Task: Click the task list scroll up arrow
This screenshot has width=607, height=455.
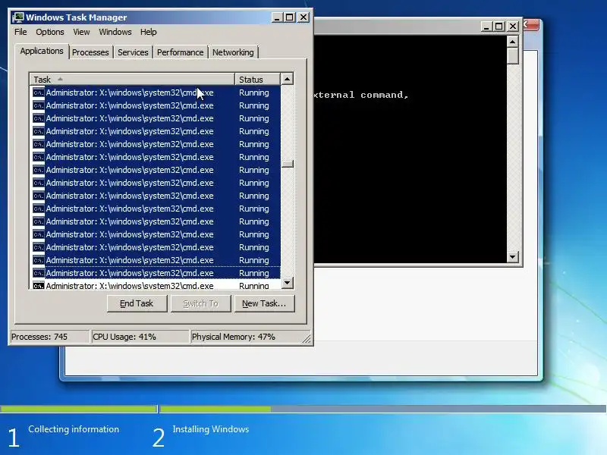Action: click(x=287, y=79)
